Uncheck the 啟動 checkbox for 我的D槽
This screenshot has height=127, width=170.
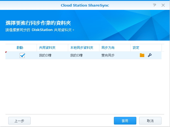(22, 55)
